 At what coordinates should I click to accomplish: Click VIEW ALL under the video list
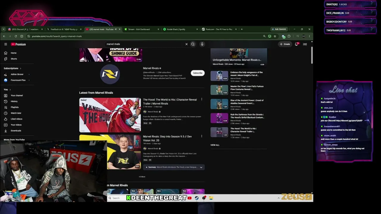point(215,145)
